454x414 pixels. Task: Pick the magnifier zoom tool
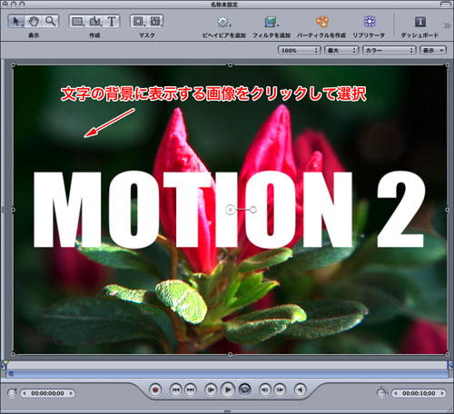click(51, 21)
